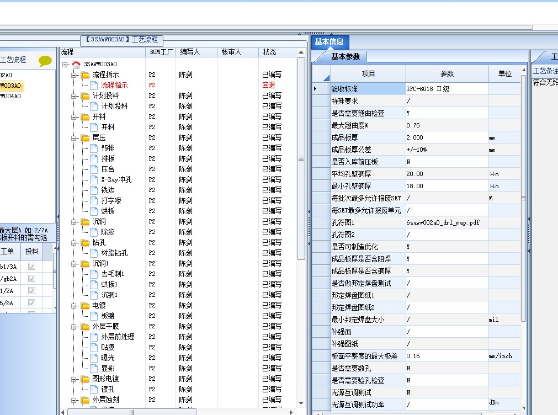Click the folder icon of 层压

tap(85, 138)
